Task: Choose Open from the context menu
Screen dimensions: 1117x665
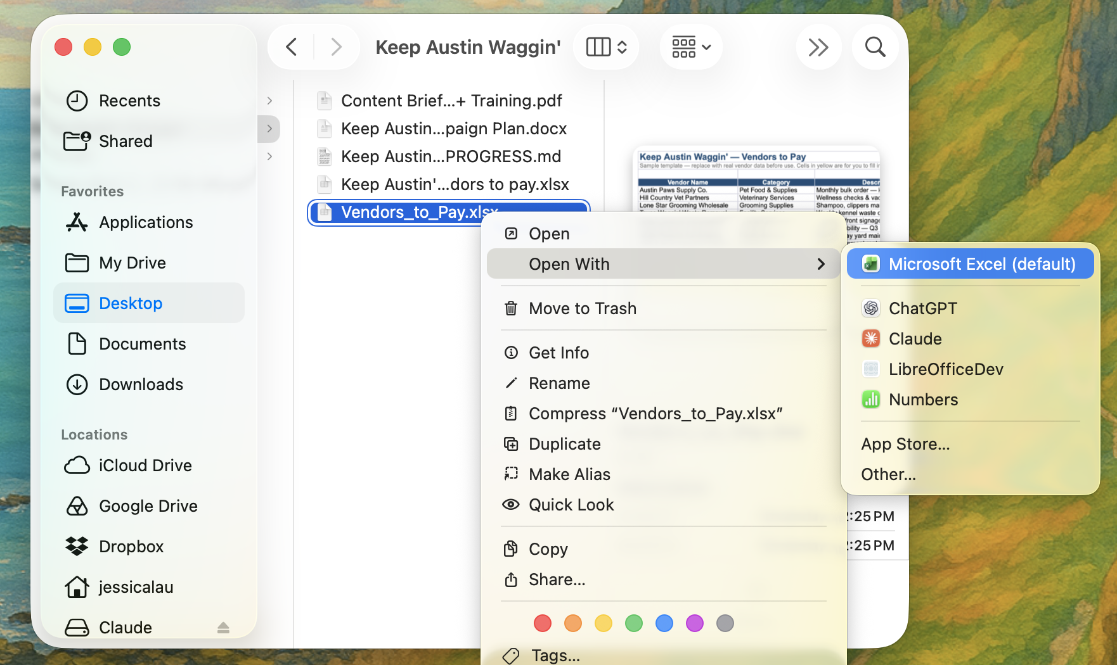Action: click(x=663, y=234)
